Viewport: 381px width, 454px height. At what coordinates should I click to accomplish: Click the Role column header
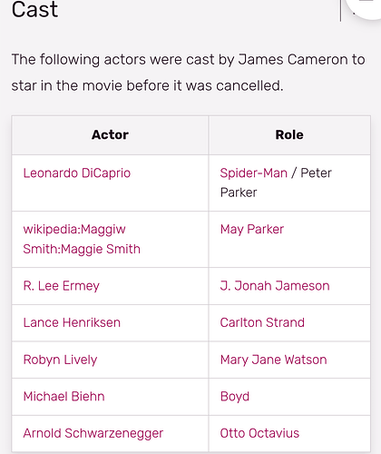[289, 135]
